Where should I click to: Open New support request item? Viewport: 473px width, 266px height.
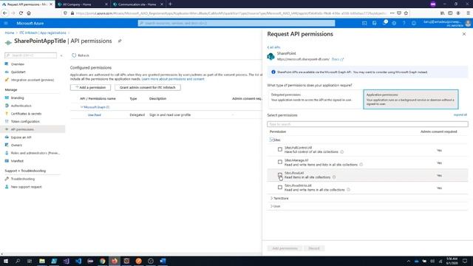[x=27, y=187]
